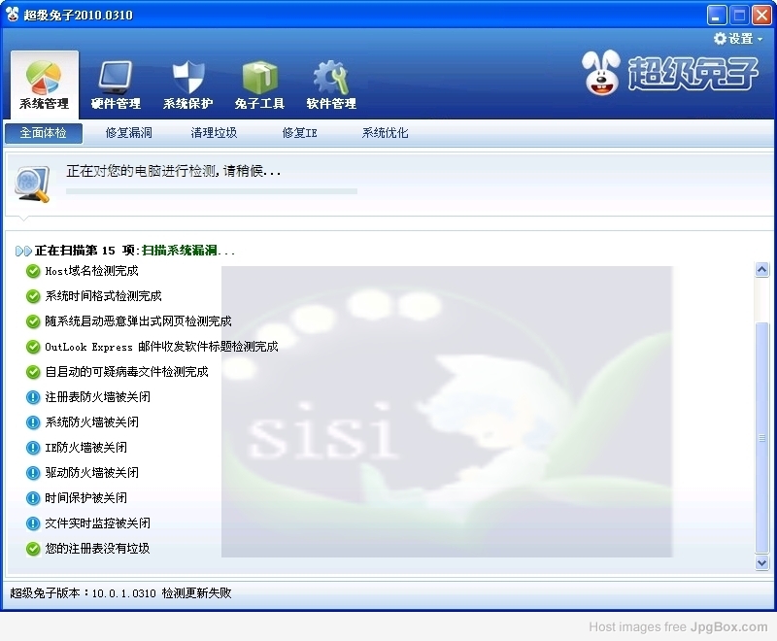Switch to the 清理垃圾 tab

click(214, 133)
